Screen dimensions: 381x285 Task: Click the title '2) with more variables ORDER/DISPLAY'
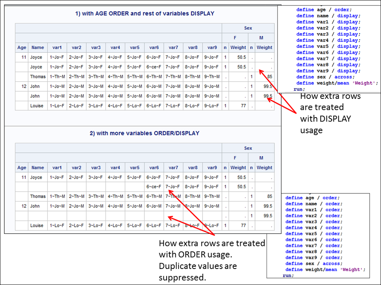[x=145, y=133]
